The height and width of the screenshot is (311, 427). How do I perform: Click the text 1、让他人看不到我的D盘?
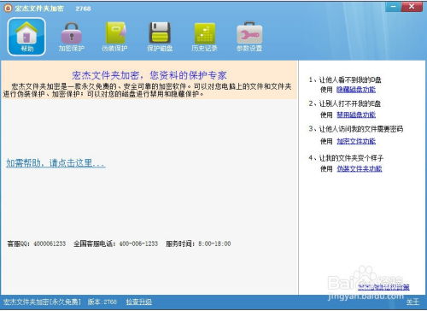(345, 79)
